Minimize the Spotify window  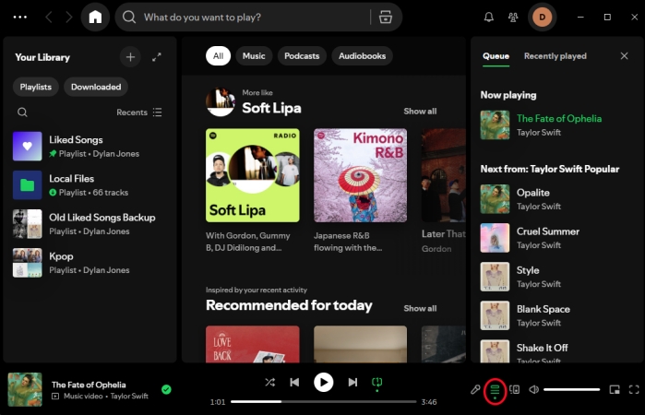[x=580, y=17]
